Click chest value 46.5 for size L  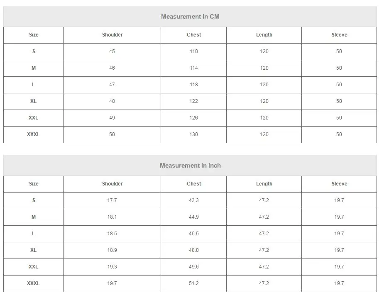tap(194, 234)
